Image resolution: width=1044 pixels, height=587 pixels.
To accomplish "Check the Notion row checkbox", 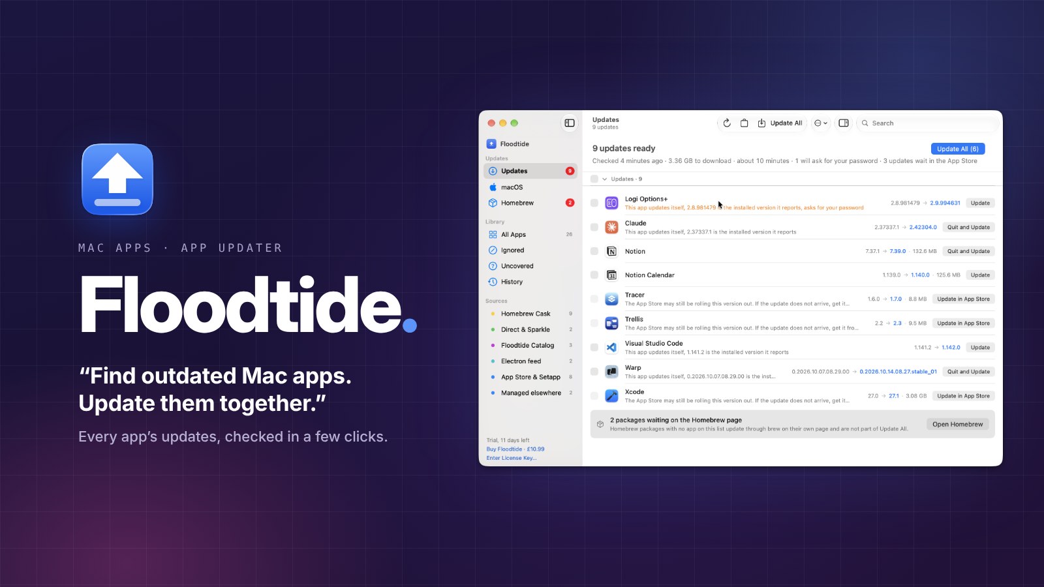I will click(594, 251).
